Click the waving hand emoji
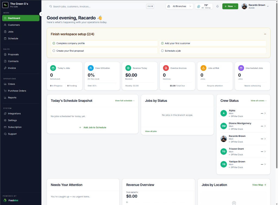Image resolution: width=278 pixels, height=205 pixels. click(x=100, y=18)
